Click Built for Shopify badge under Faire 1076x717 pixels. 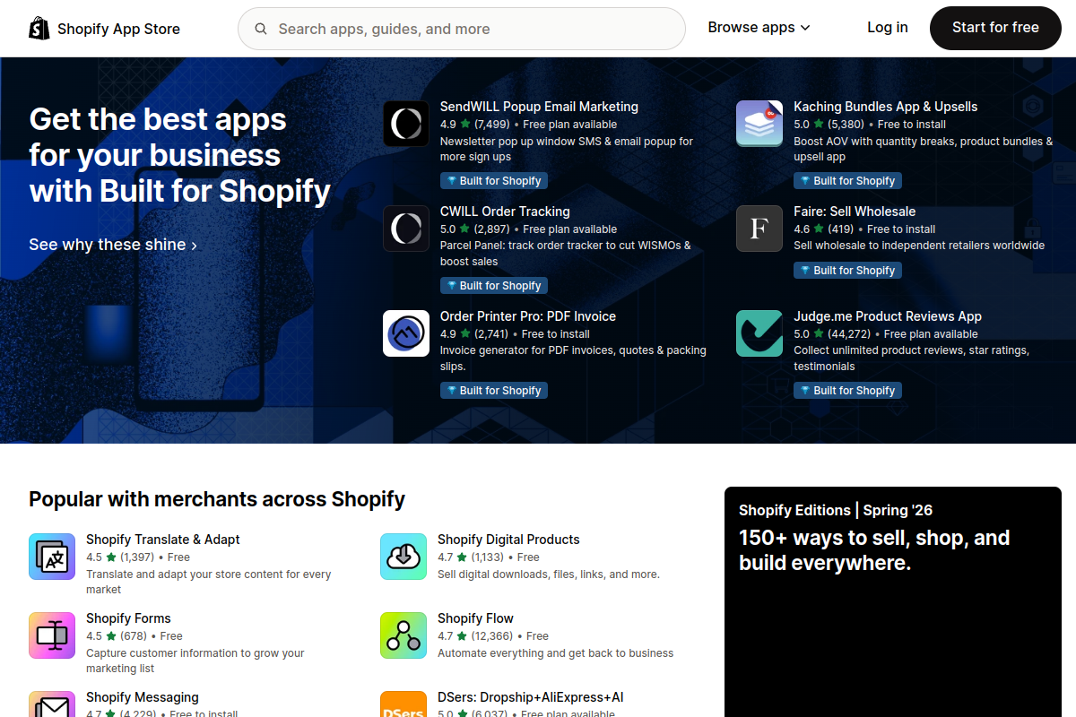847,271
